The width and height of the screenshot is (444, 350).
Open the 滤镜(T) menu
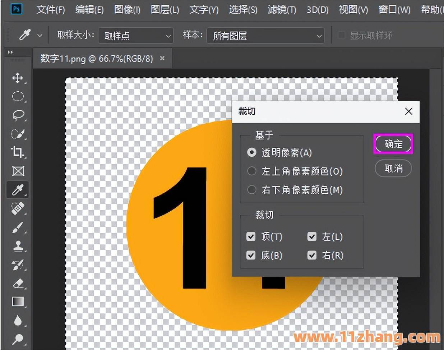[x=282, y=9]
